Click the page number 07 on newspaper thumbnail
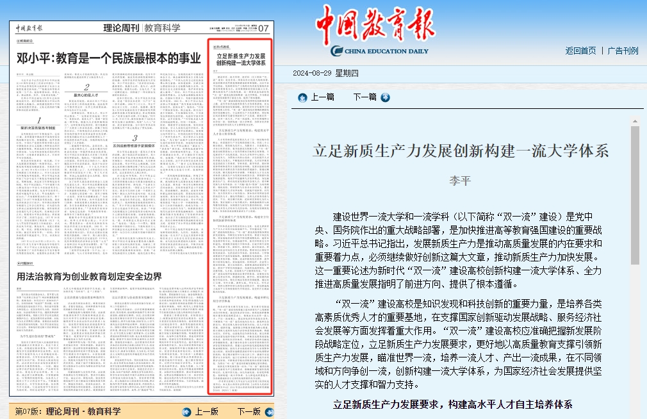This screenshot has width=647, height=419. point(263,28)
